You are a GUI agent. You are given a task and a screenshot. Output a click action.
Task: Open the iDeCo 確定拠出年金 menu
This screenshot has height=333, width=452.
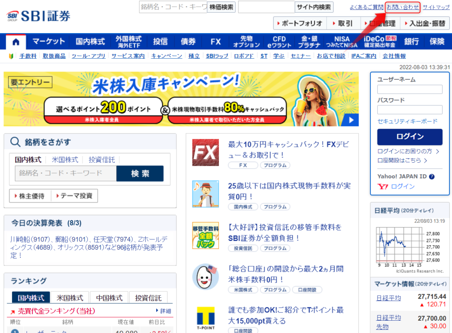pyautogui.click(x=380, y=42)
